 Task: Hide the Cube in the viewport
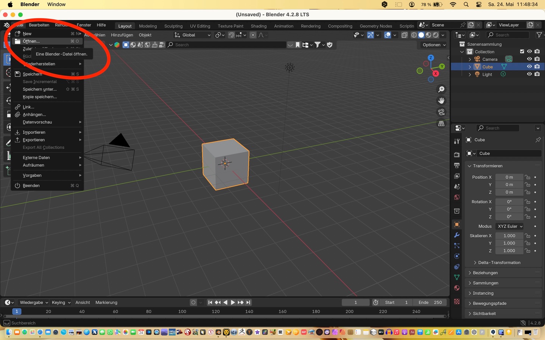click(x=529, y=67)
